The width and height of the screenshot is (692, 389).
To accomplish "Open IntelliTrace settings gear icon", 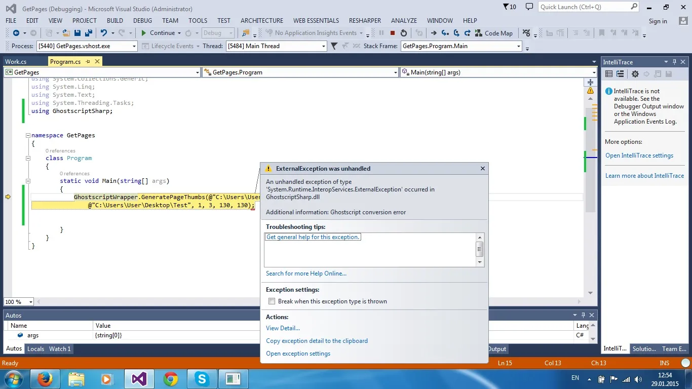I will tap(635, 74).
